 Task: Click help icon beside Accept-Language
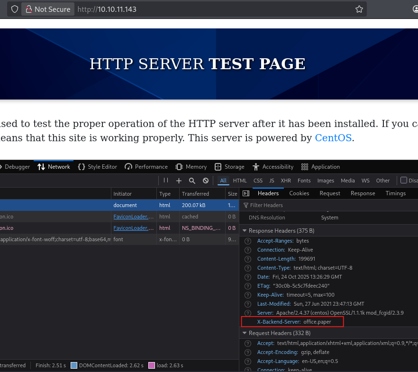[x=248, y=362]
